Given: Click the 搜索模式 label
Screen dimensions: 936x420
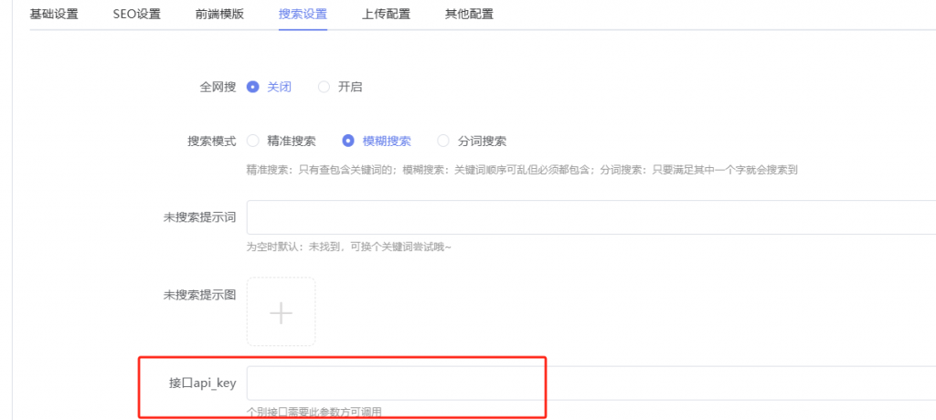Looking at the screenshot, I should (x=211, y=142).
